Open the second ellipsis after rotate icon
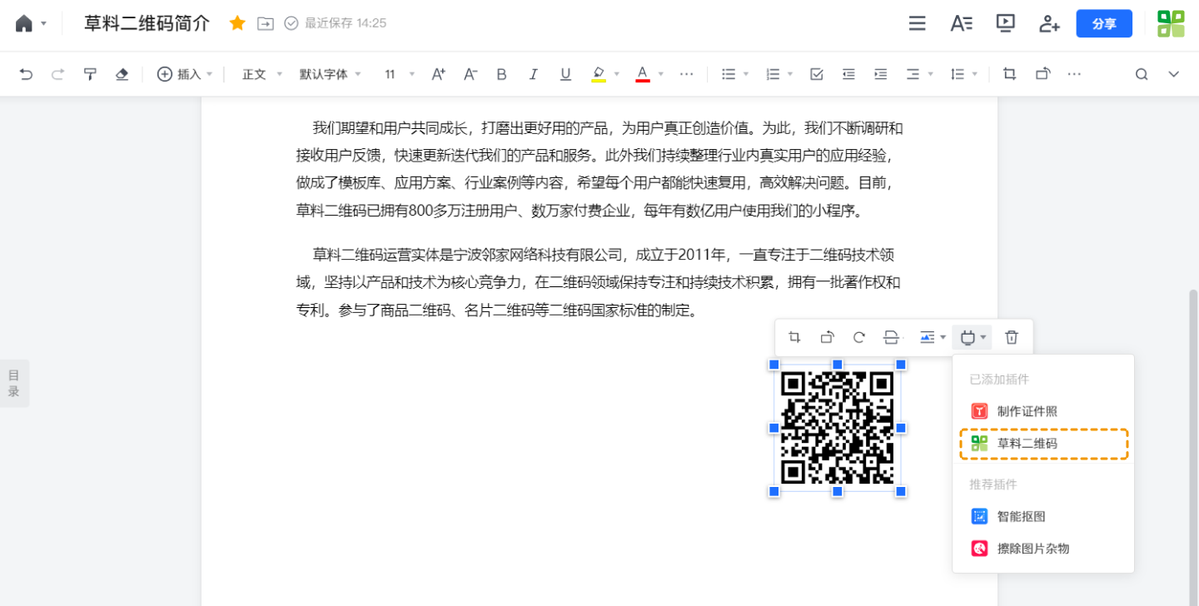The height and width of the screenshot is (606, 1199). [1074, 74]
